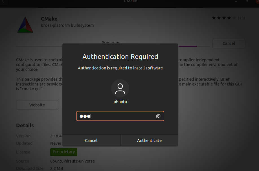259x171 pixels.
Task: Click the "CMake" app title text
Action: pos(49,19)
